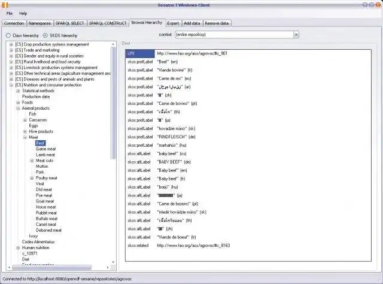The image size is (383, 284).
Task: Select Ivory in the tree
Action: tap(34, 236)
